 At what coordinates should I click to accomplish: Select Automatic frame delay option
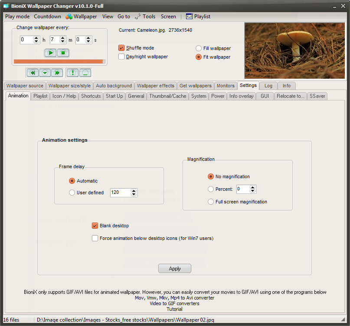pos(72,181)
